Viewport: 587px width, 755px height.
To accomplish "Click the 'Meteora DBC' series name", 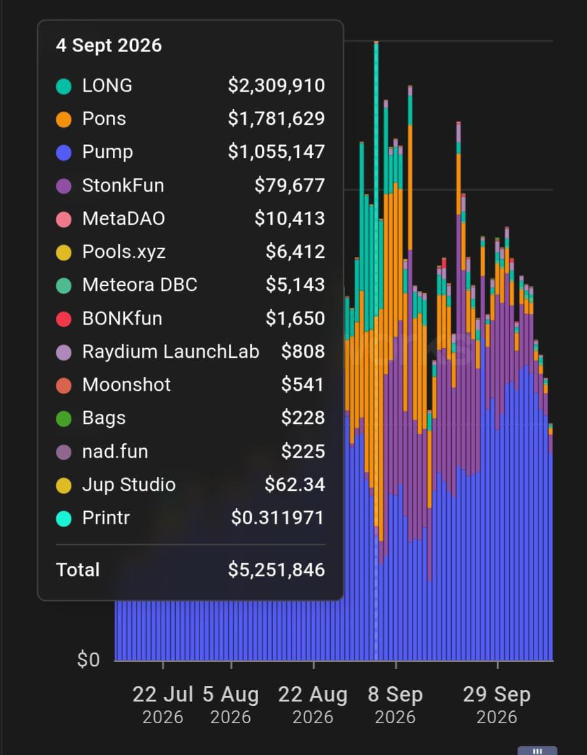I will (140, 285).
